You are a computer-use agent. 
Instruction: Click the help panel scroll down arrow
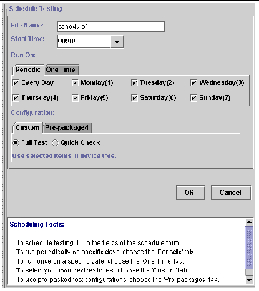249,280
